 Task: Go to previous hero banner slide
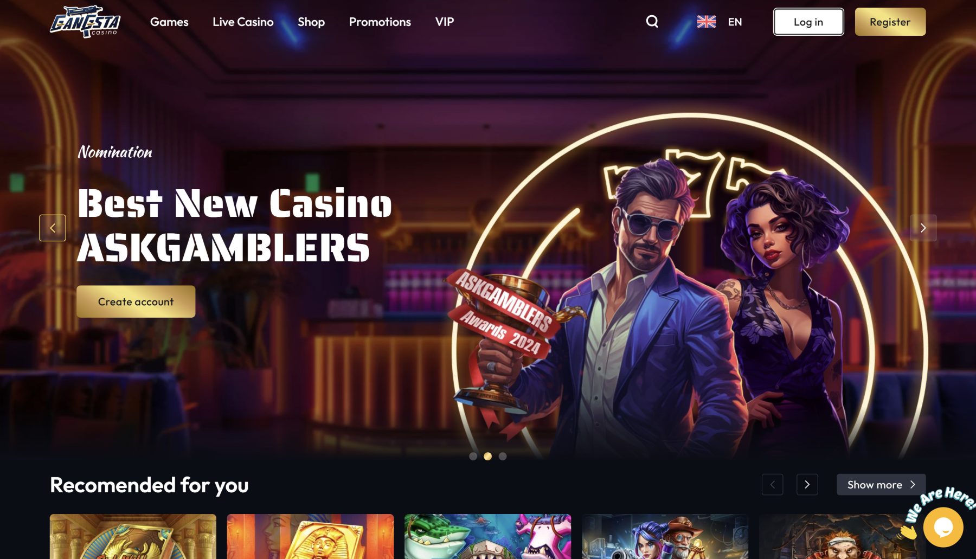[x=53, y=228]
